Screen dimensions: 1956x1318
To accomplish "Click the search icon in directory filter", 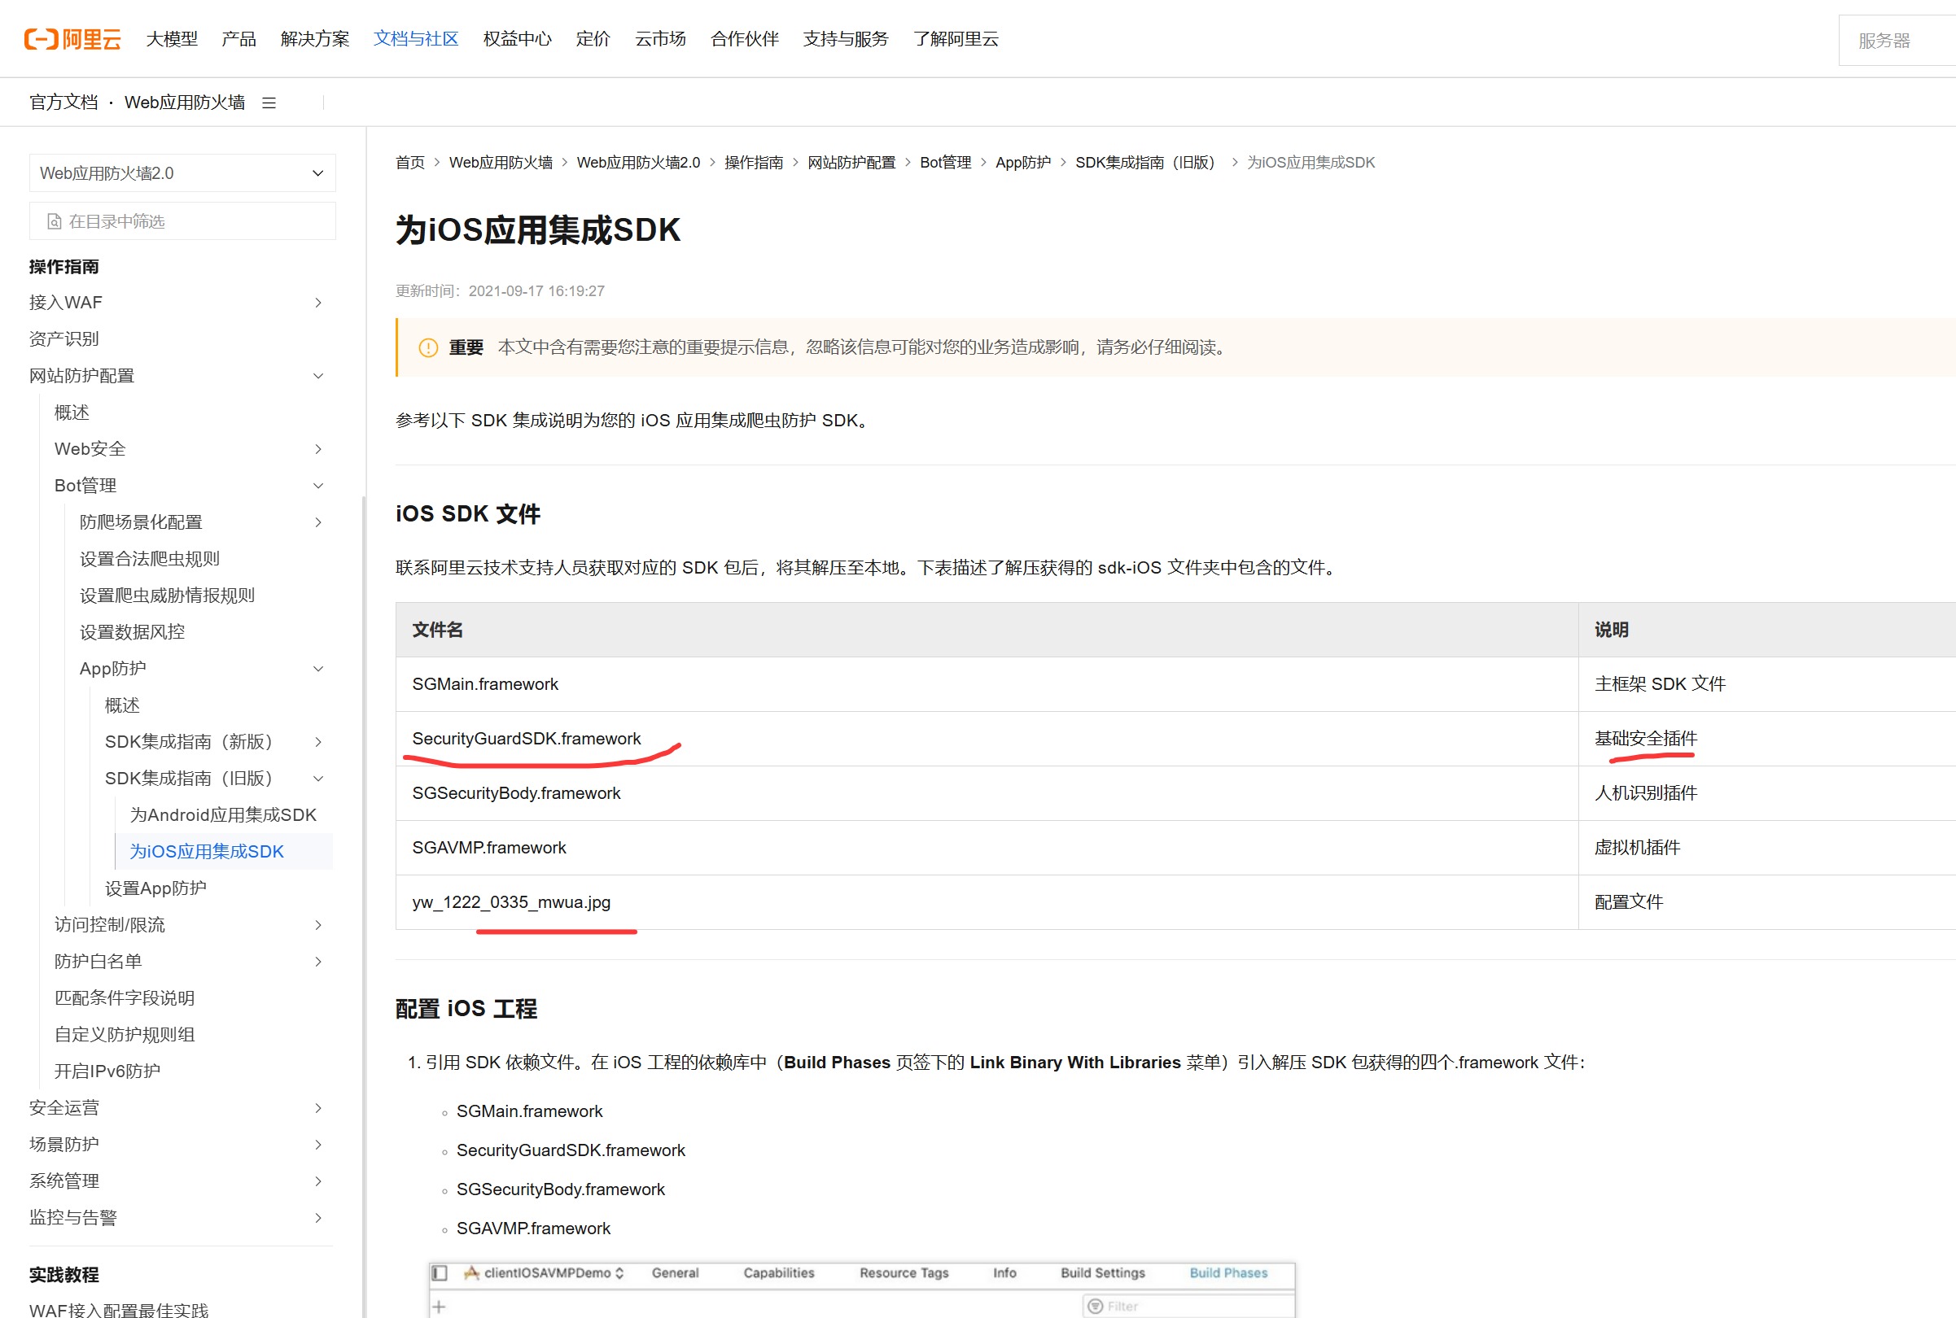I will [x=55, y=221].
